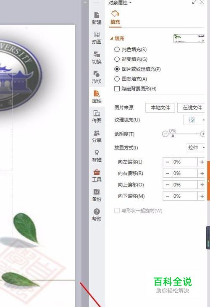Click the 在线文件 button
This screenshot has width=210, height=307.
191,108
